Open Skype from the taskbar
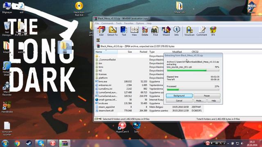The width and height of the screenshot is (262, 147). point(41,143)
